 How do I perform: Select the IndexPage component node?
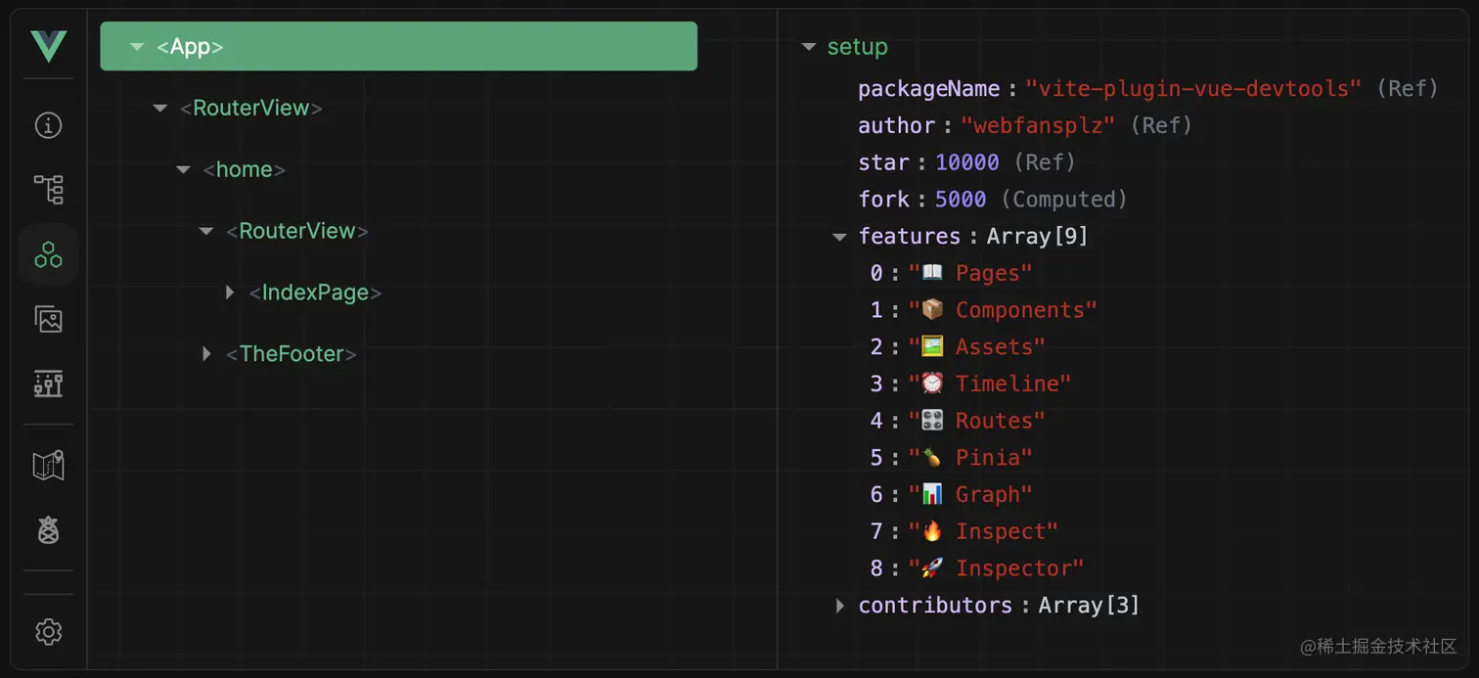(315, 293)
